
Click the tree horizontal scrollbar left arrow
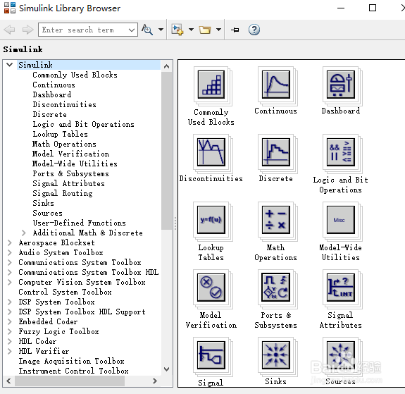point(8,381)
